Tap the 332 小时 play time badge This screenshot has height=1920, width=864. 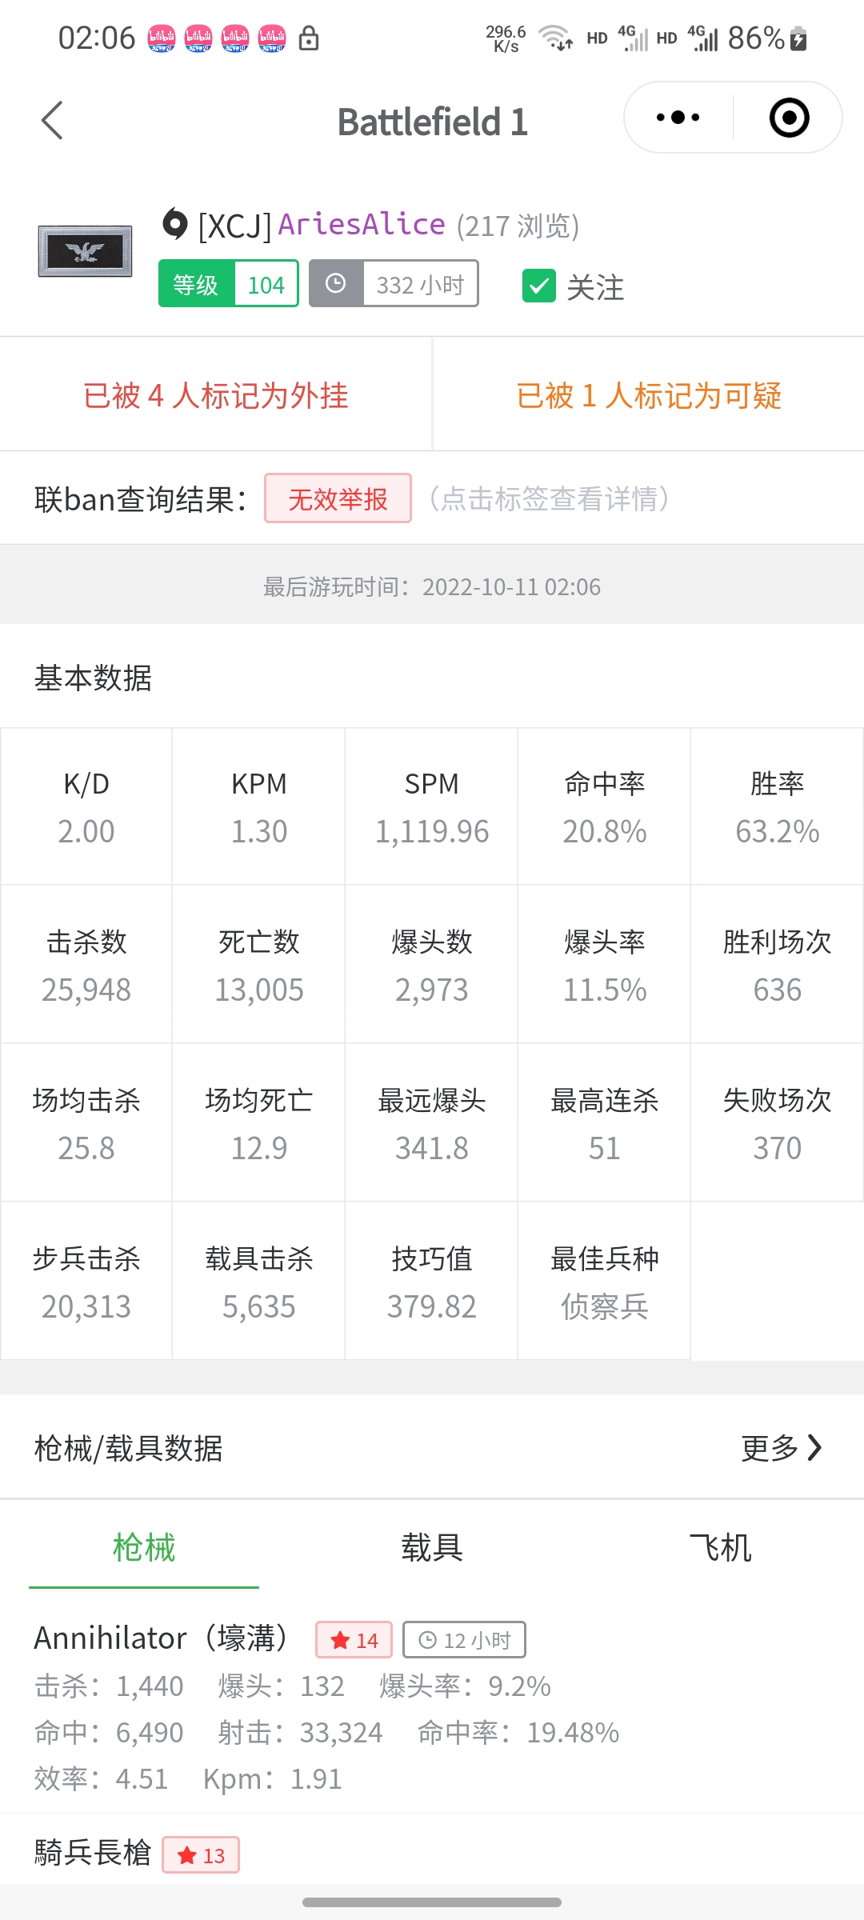[x=394, y=283]
